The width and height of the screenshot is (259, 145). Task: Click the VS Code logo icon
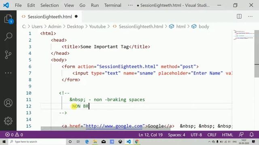6,5
